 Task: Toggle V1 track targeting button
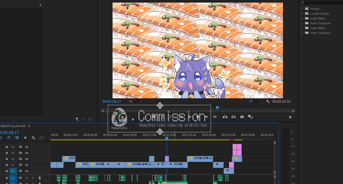pos(13,171)
